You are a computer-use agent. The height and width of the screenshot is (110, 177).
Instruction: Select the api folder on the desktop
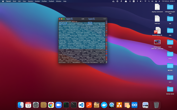[x=170, y=20]
